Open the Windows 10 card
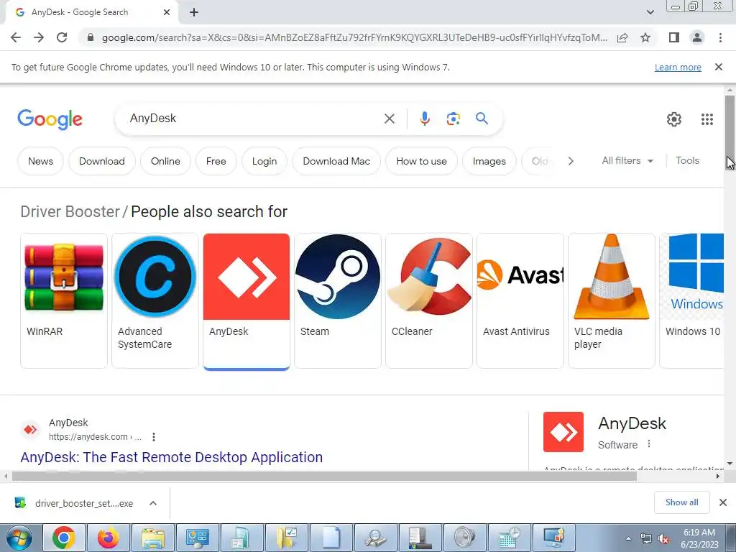The image size is (736, 552). coord(692,300)
